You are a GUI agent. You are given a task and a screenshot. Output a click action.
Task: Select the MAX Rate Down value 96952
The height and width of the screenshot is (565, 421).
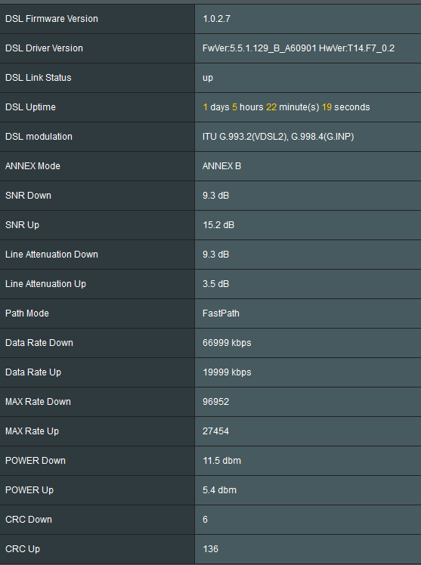pos(215,402)
